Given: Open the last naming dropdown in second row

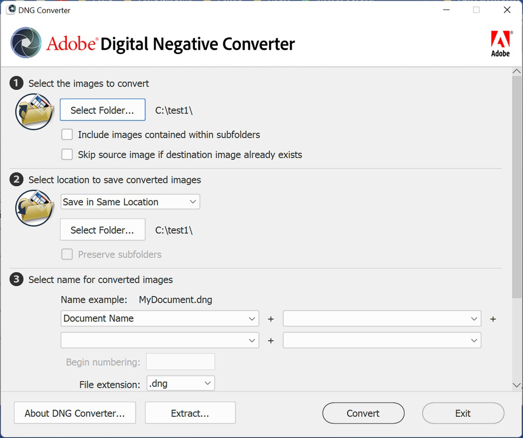Looking at the screenshot, I should click(382, 341).
